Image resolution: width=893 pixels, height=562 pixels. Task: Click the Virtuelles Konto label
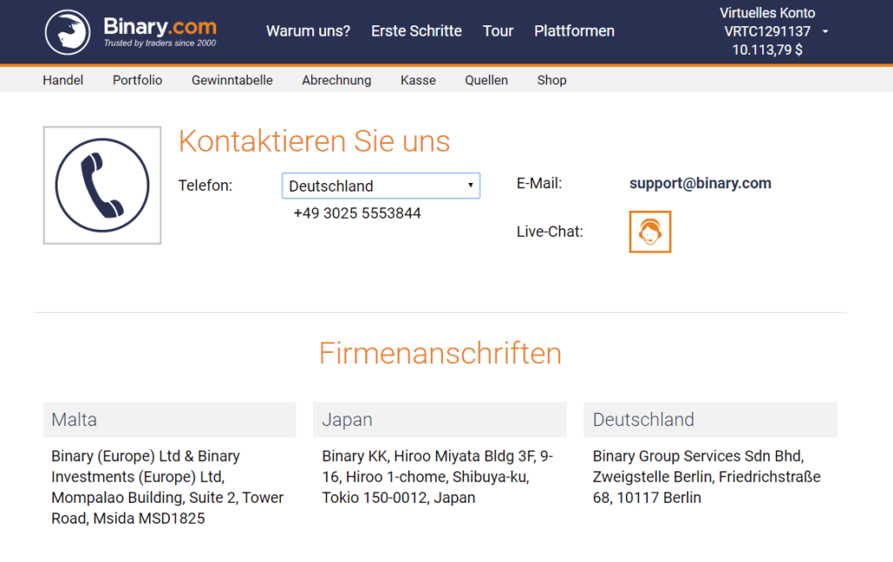coord(767,12)
